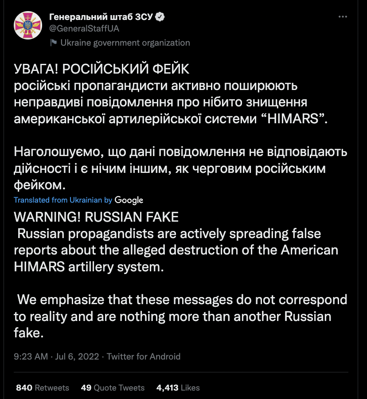Open the 9:23 AM timestamp link
367x399 pixels.
(31, 356)
